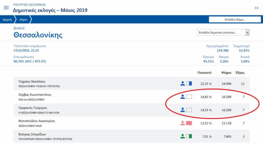The height and width of the screenshot is (145, 263).
Task: Click party name ΘΕΣΣΑΛΟΝΙΚΗ-ΤΑΧΙΑΟΣ-ΥΠΕΥΘΥΝΑ
Action: pyautogui.click(x=39, y=86)
